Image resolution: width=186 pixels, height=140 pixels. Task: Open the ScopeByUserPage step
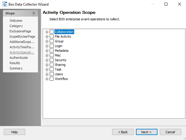coord(22,36)
